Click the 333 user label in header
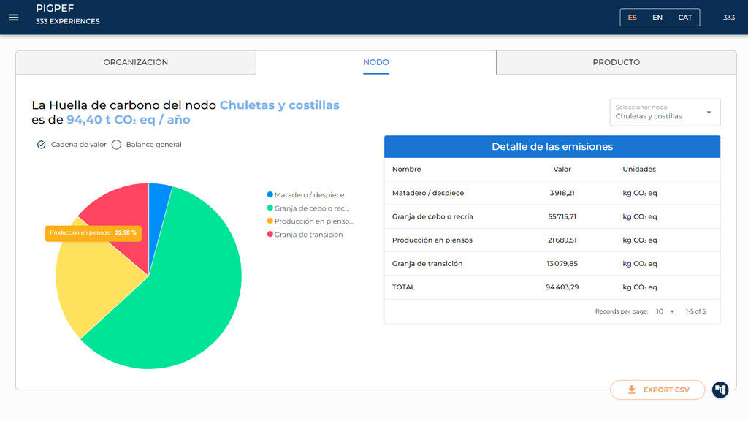Viewport: 748px width, 421px height. click(728, 18)
